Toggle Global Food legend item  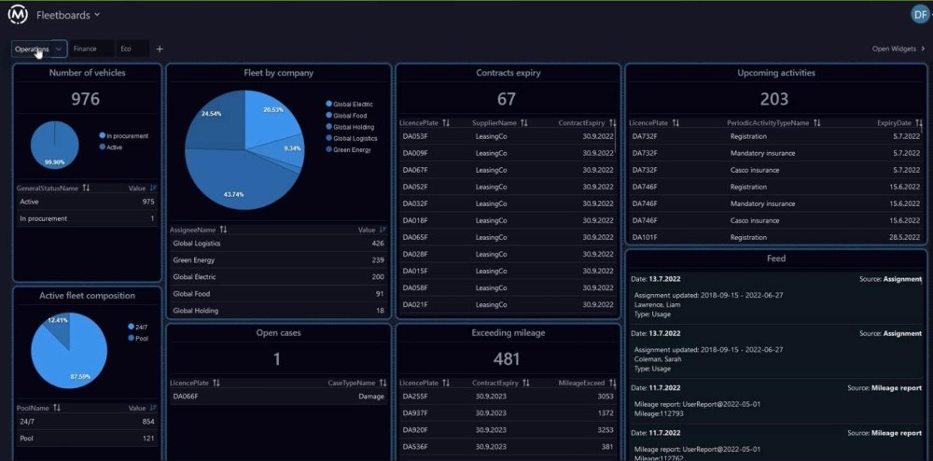coord(346,116)
